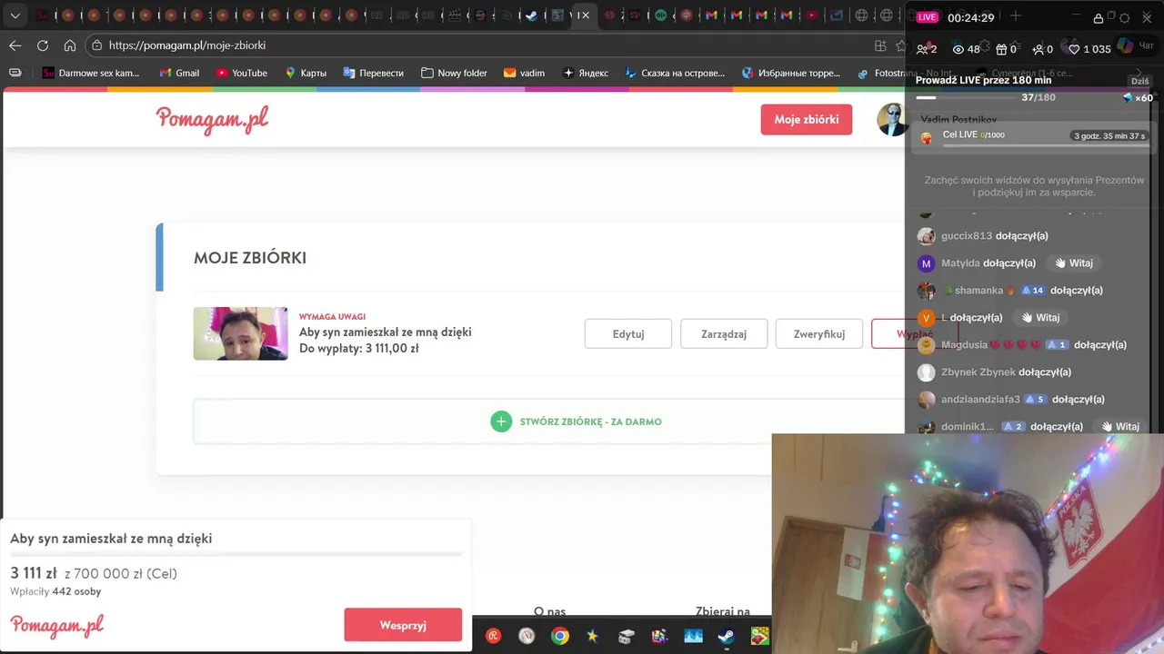
Task: Close the active browser tab
Action: click(586, 15)
